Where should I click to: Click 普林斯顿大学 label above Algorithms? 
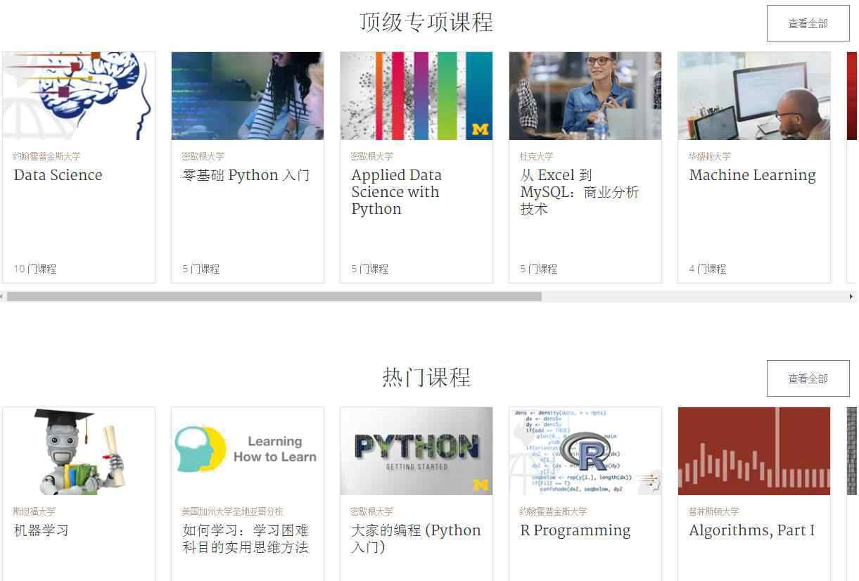714,511
